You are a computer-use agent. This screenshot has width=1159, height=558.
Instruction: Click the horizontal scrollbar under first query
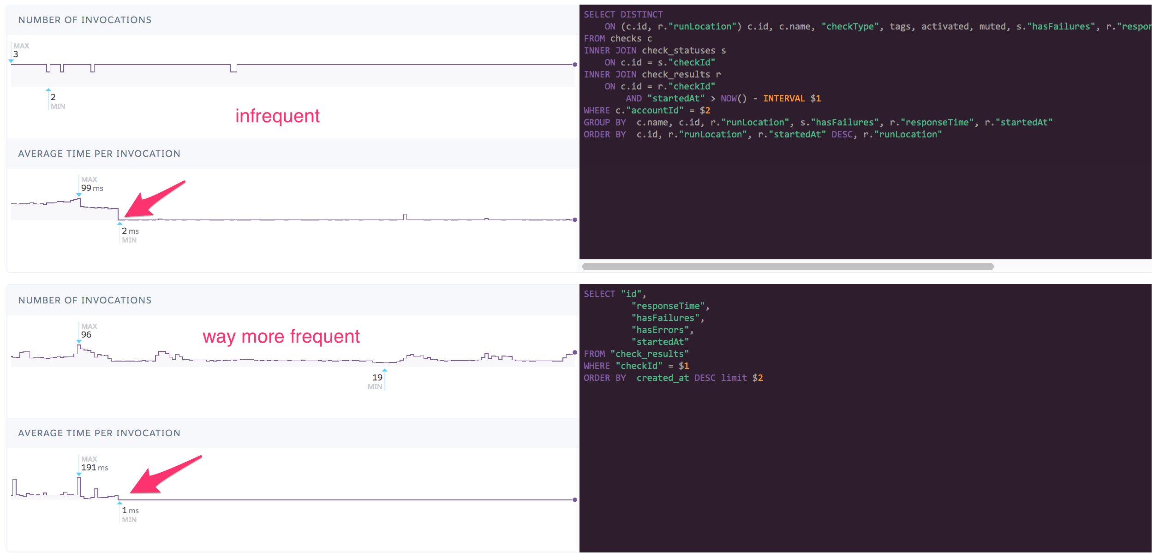tap(787, 267)
